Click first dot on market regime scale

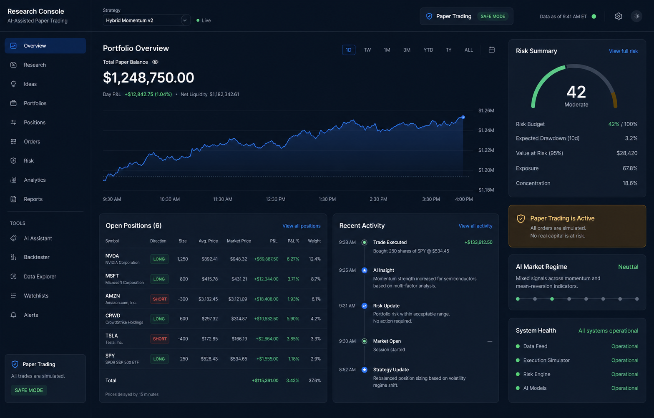518,299
